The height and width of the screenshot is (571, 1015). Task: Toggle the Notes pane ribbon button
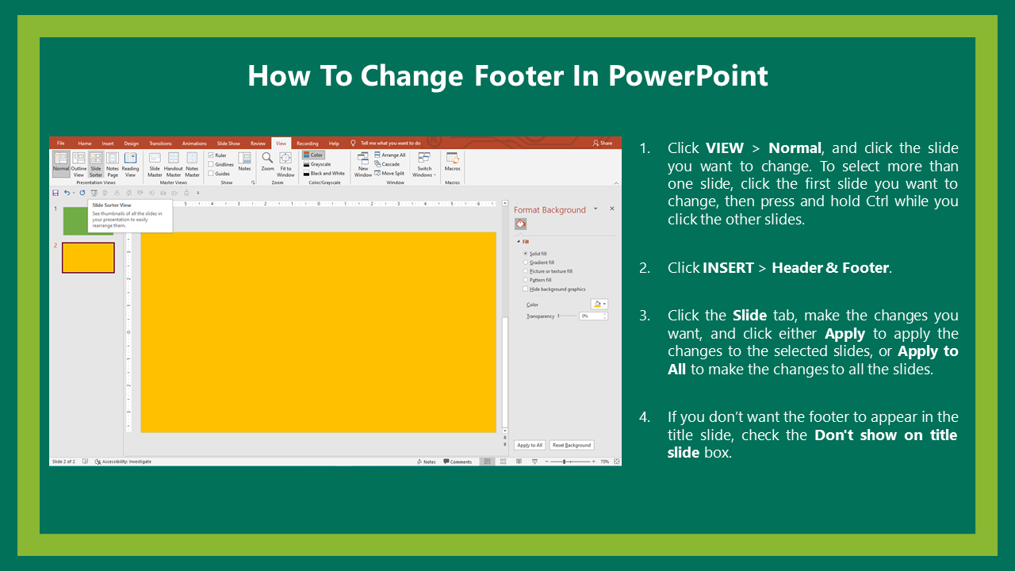pyautogui.click(x=244, y=162)
